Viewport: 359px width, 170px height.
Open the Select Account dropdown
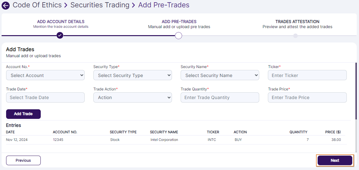tap(45, 75)
